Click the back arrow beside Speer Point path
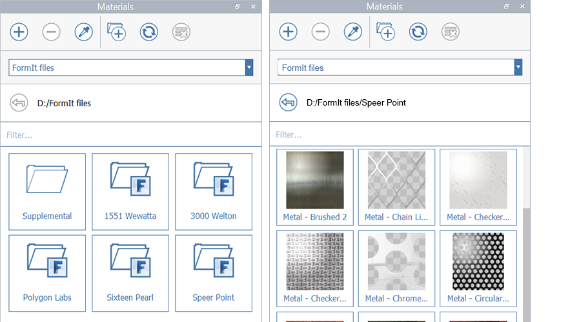581x322 pixels. click(288, 102)
